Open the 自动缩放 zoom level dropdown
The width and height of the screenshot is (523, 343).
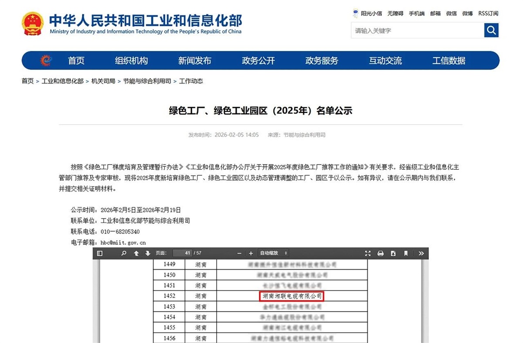pos(272,253)
